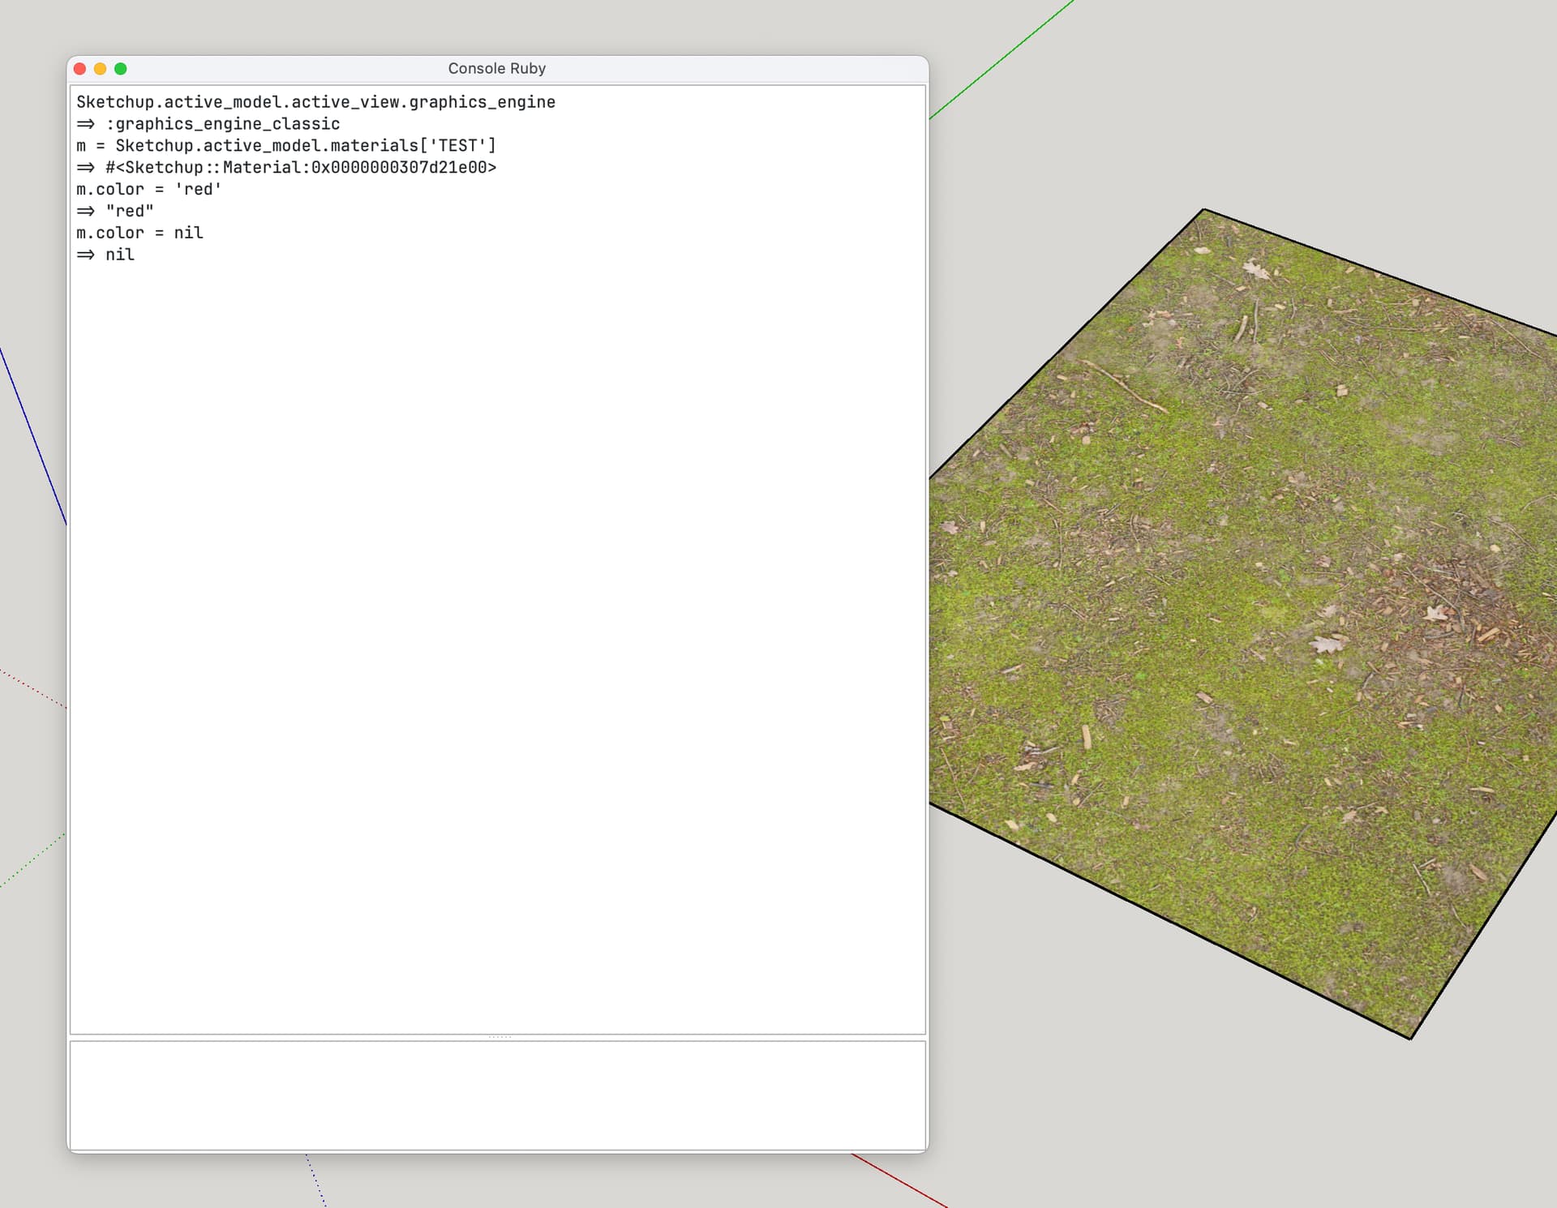Screen dimensions: 1557x1208
Task: Click the line "m = Sketchup.active_model.materials['TEST']"
Action: [285, 146]
